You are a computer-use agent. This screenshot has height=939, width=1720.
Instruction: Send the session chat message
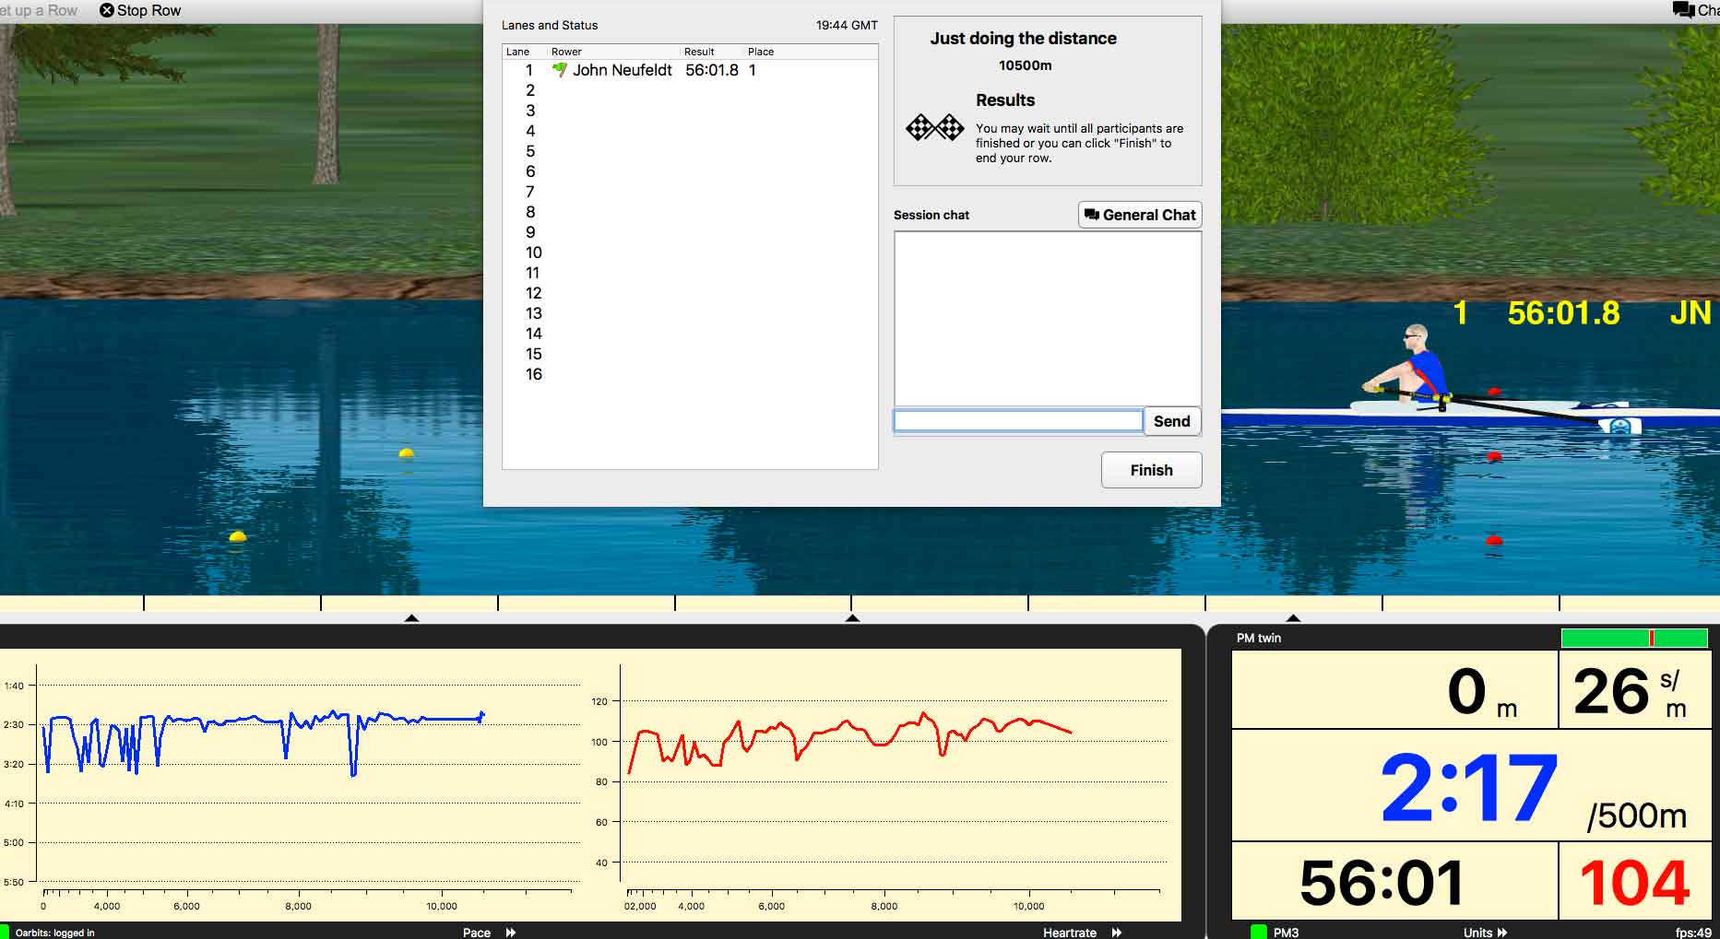click(x=1172, y=421)
